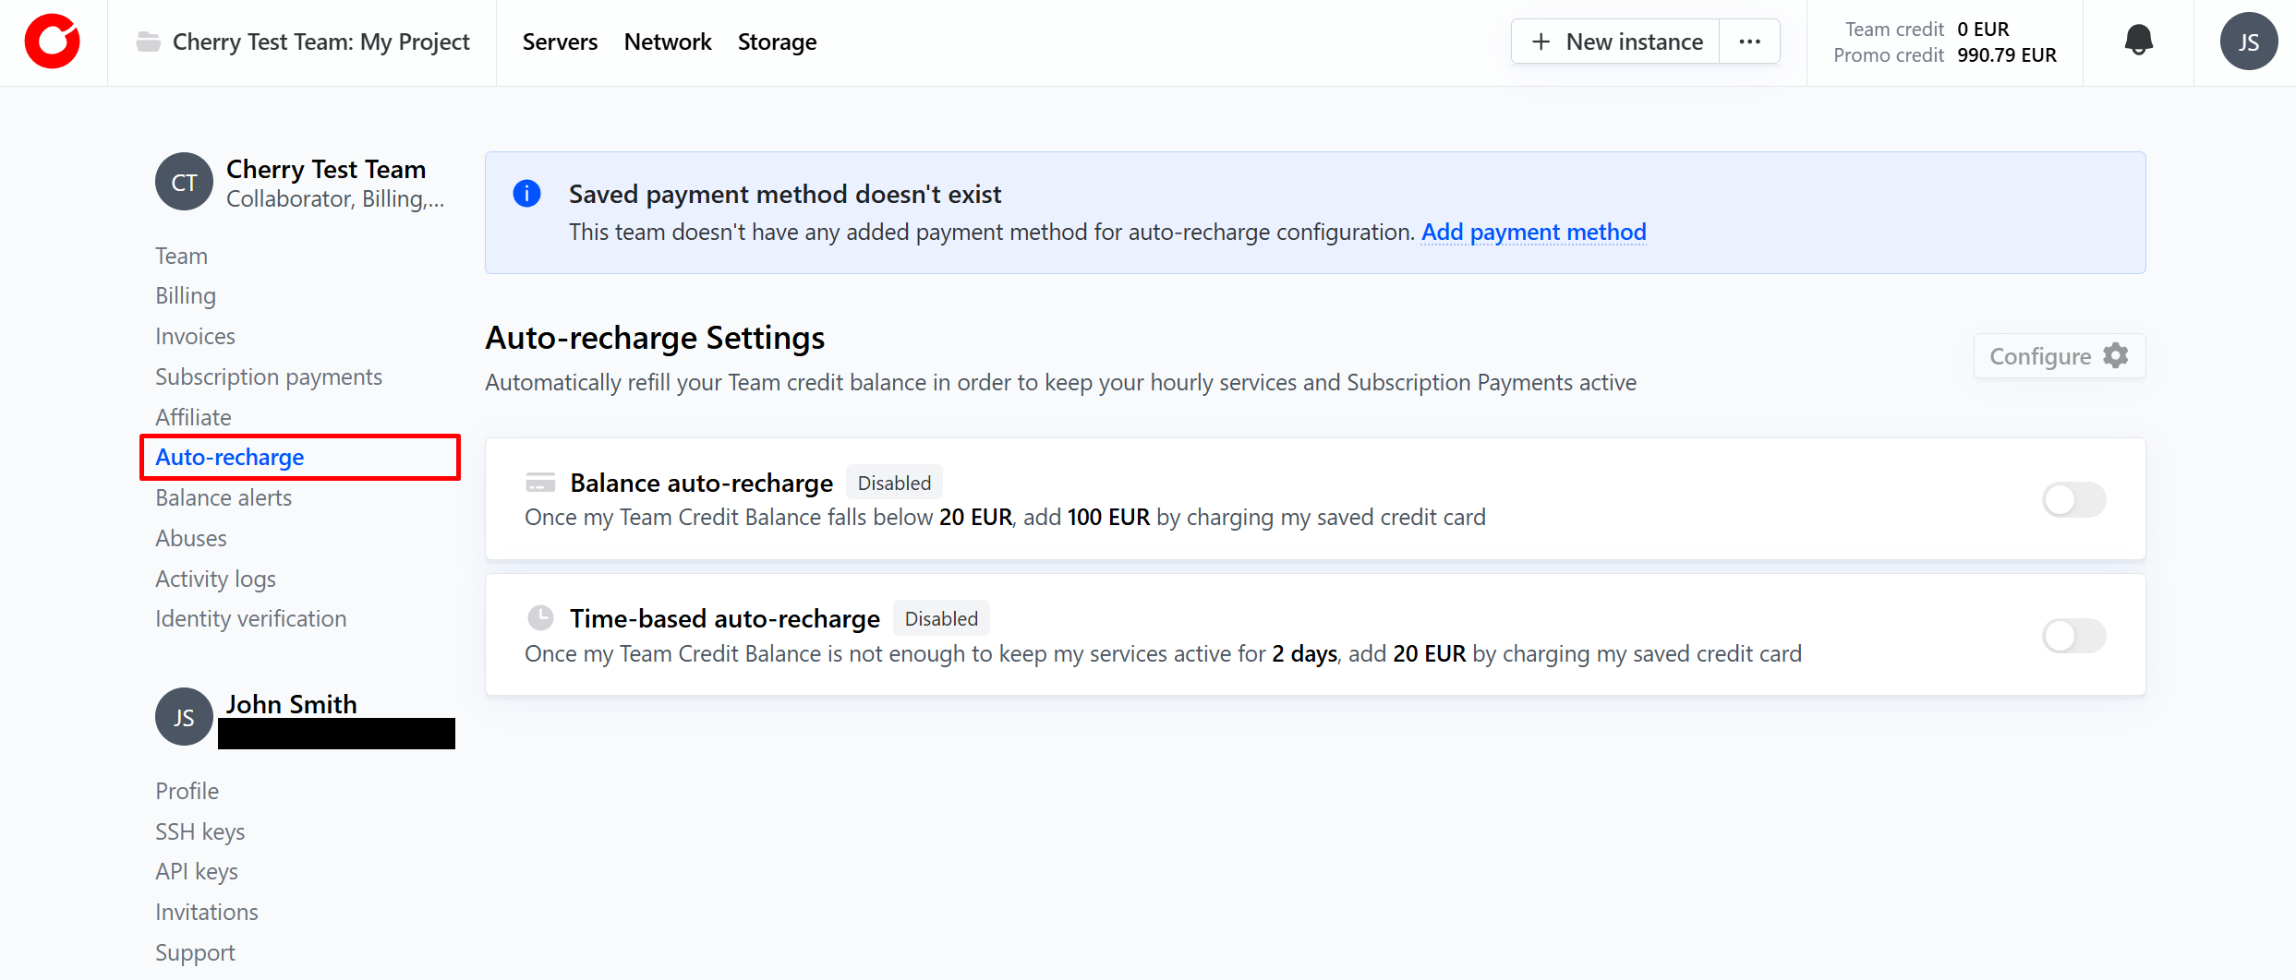Click the CT team avatar in sidebar
Screen dimensions: 2296x980
click(184, 182)
